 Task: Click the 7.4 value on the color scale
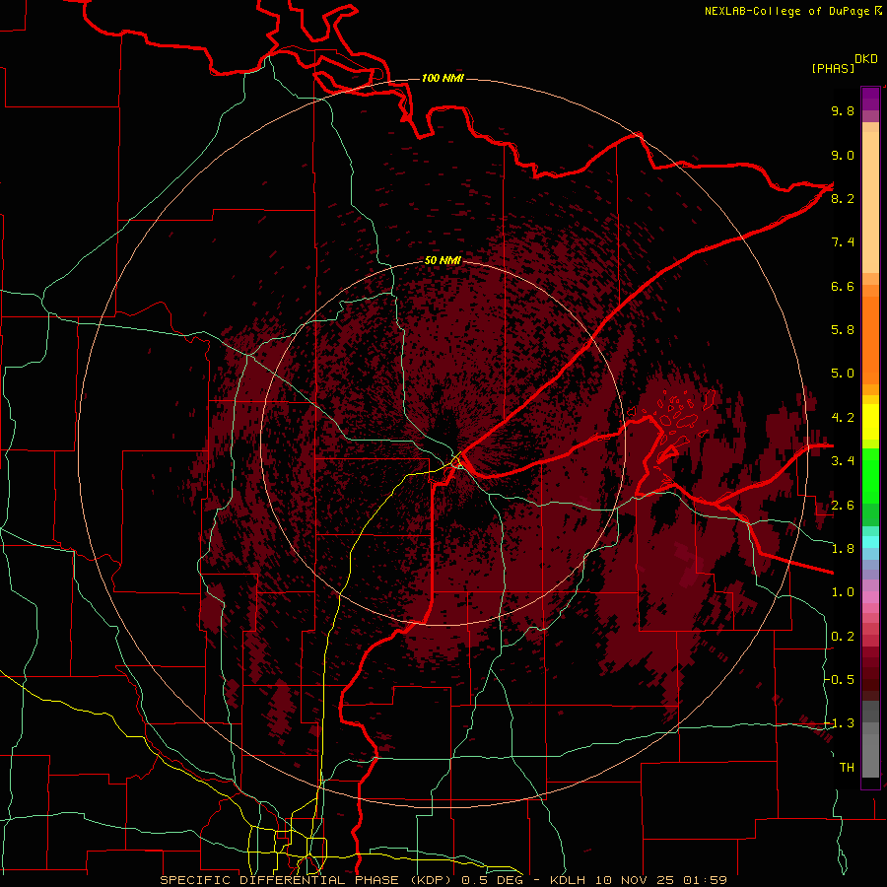pyautogui.click(x=843, y=242)
